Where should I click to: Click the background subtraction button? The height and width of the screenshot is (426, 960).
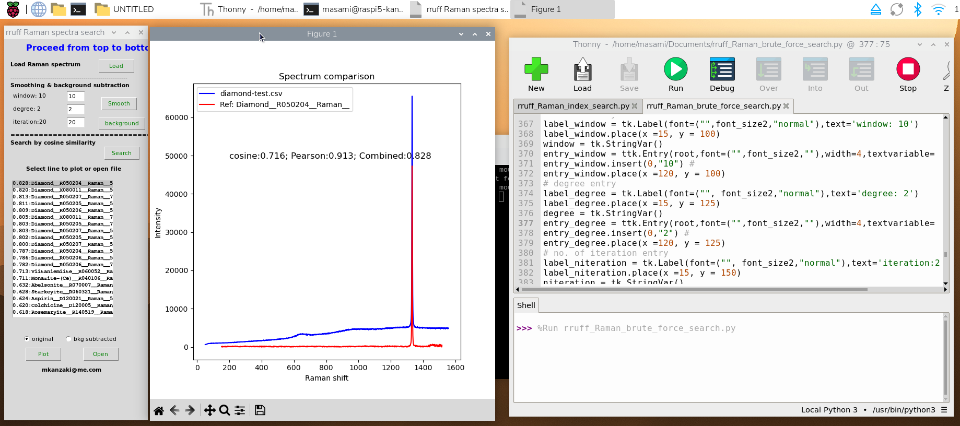tap(122, 123)
